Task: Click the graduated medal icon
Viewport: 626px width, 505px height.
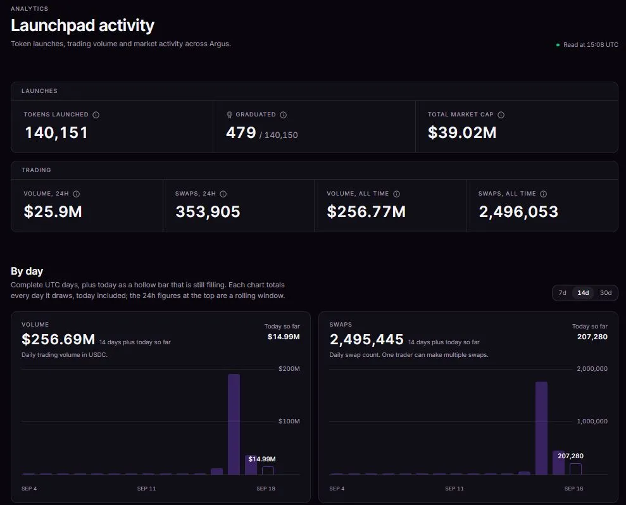Action: [x=229, y=115]
